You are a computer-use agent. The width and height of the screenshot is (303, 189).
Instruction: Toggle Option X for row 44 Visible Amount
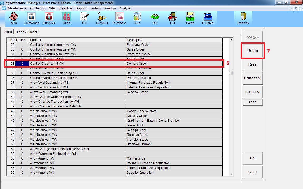point(22,116)
